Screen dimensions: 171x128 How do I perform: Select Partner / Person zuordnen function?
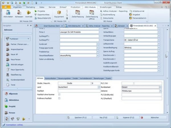[17, 44]
